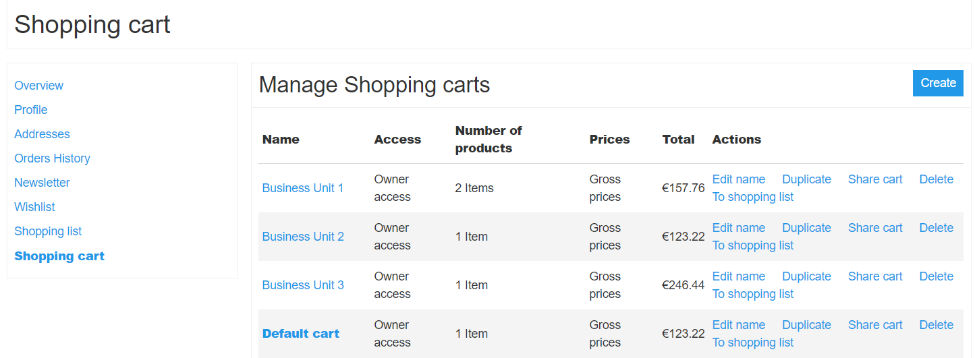This screenshot has height=358, width=975.
Task: Select Newsletter in the sidebar
Action: (x=42, y=183)
